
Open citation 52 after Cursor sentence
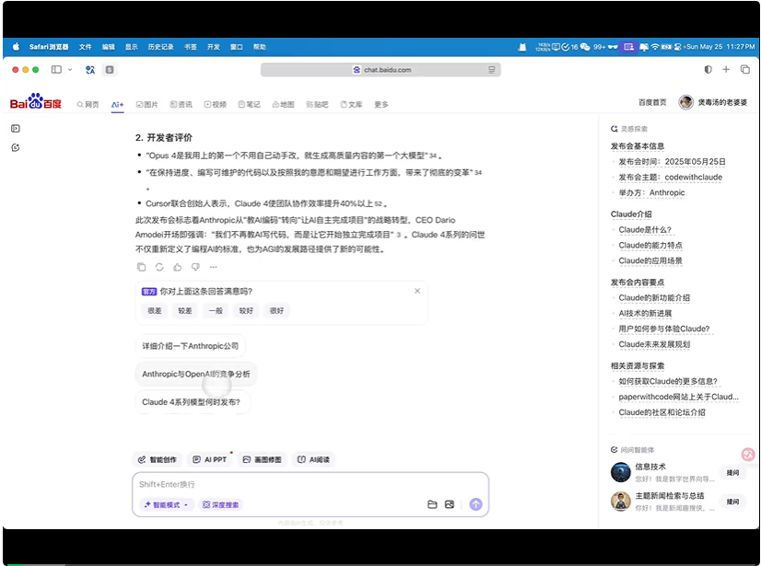378,204
